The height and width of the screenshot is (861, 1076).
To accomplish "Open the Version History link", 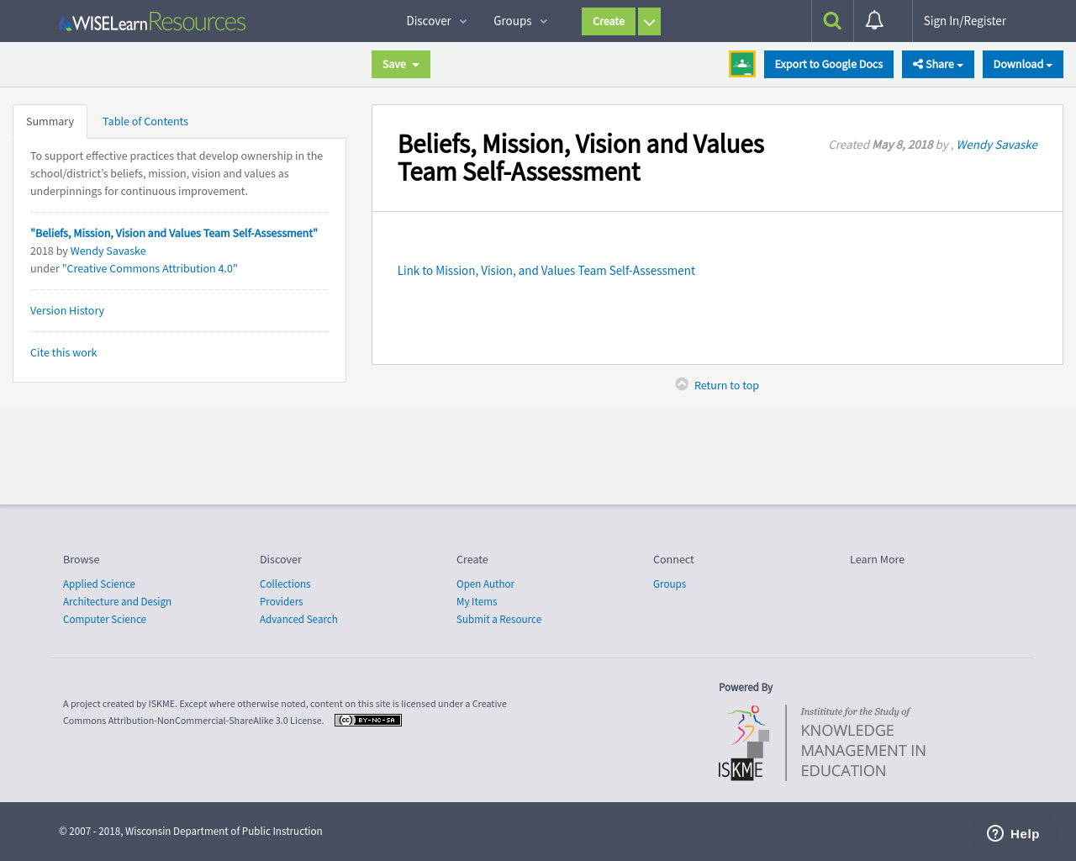I will pos(66,310).
